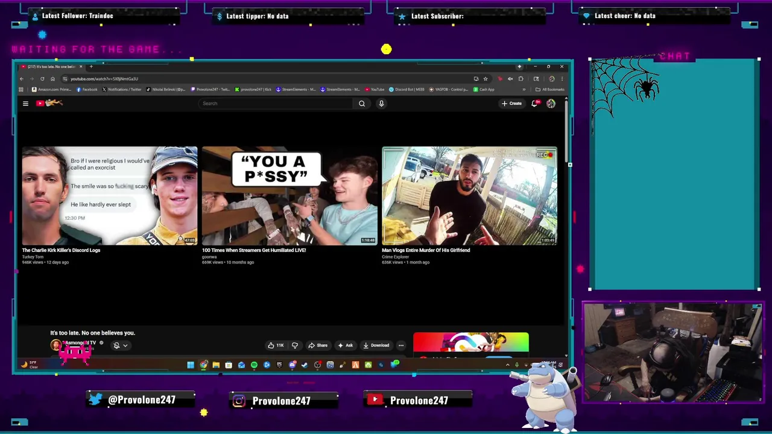Go forward with the browser forward arrow

click(32, 79)
